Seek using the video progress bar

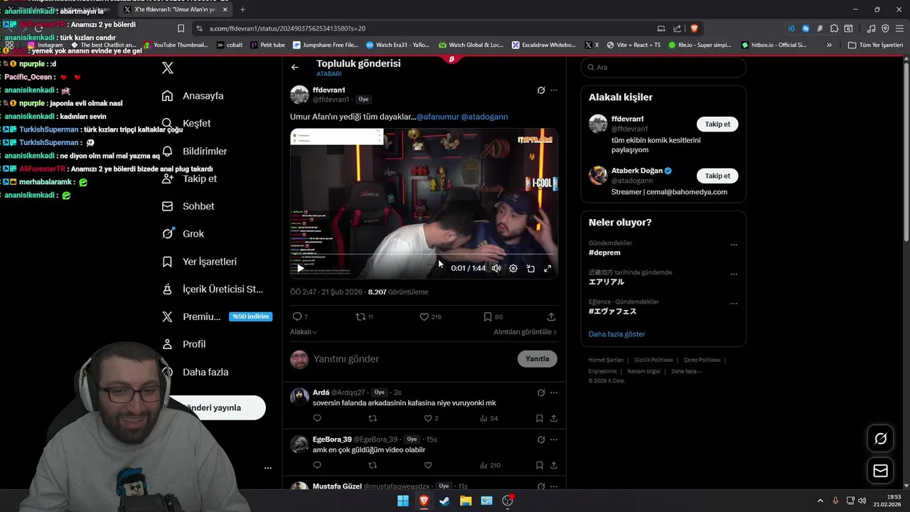click(x=424, y=255)
